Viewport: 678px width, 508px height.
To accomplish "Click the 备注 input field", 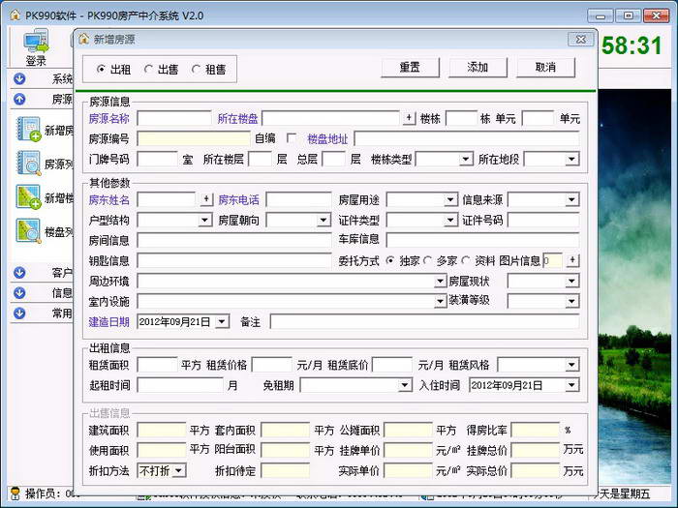I will 424,321.
